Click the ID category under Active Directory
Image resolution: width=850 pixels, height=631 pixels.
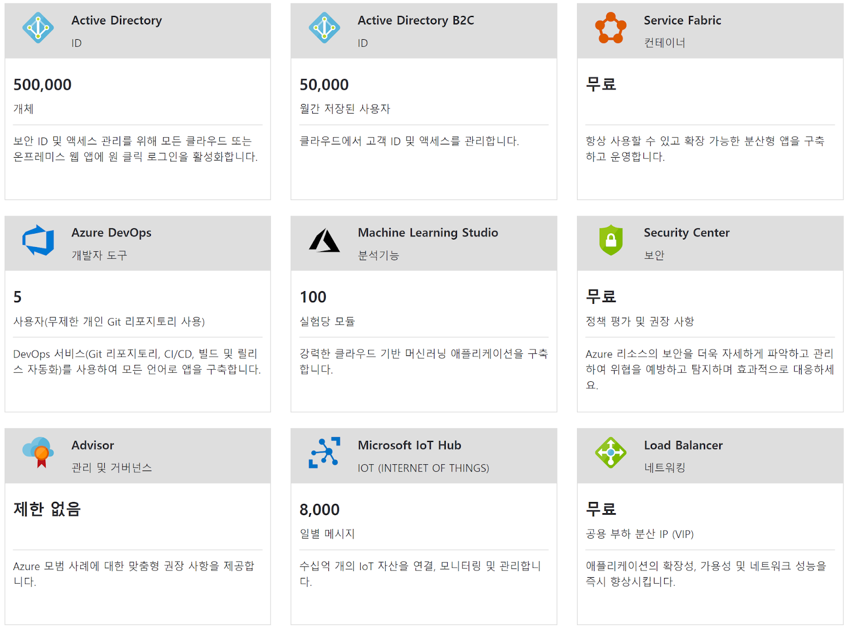pyautogui.click(x=76, y=43)
